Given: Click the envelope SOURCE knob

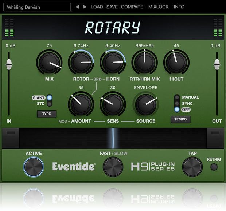Looking at the screenshot, I should tap(145, 105).
